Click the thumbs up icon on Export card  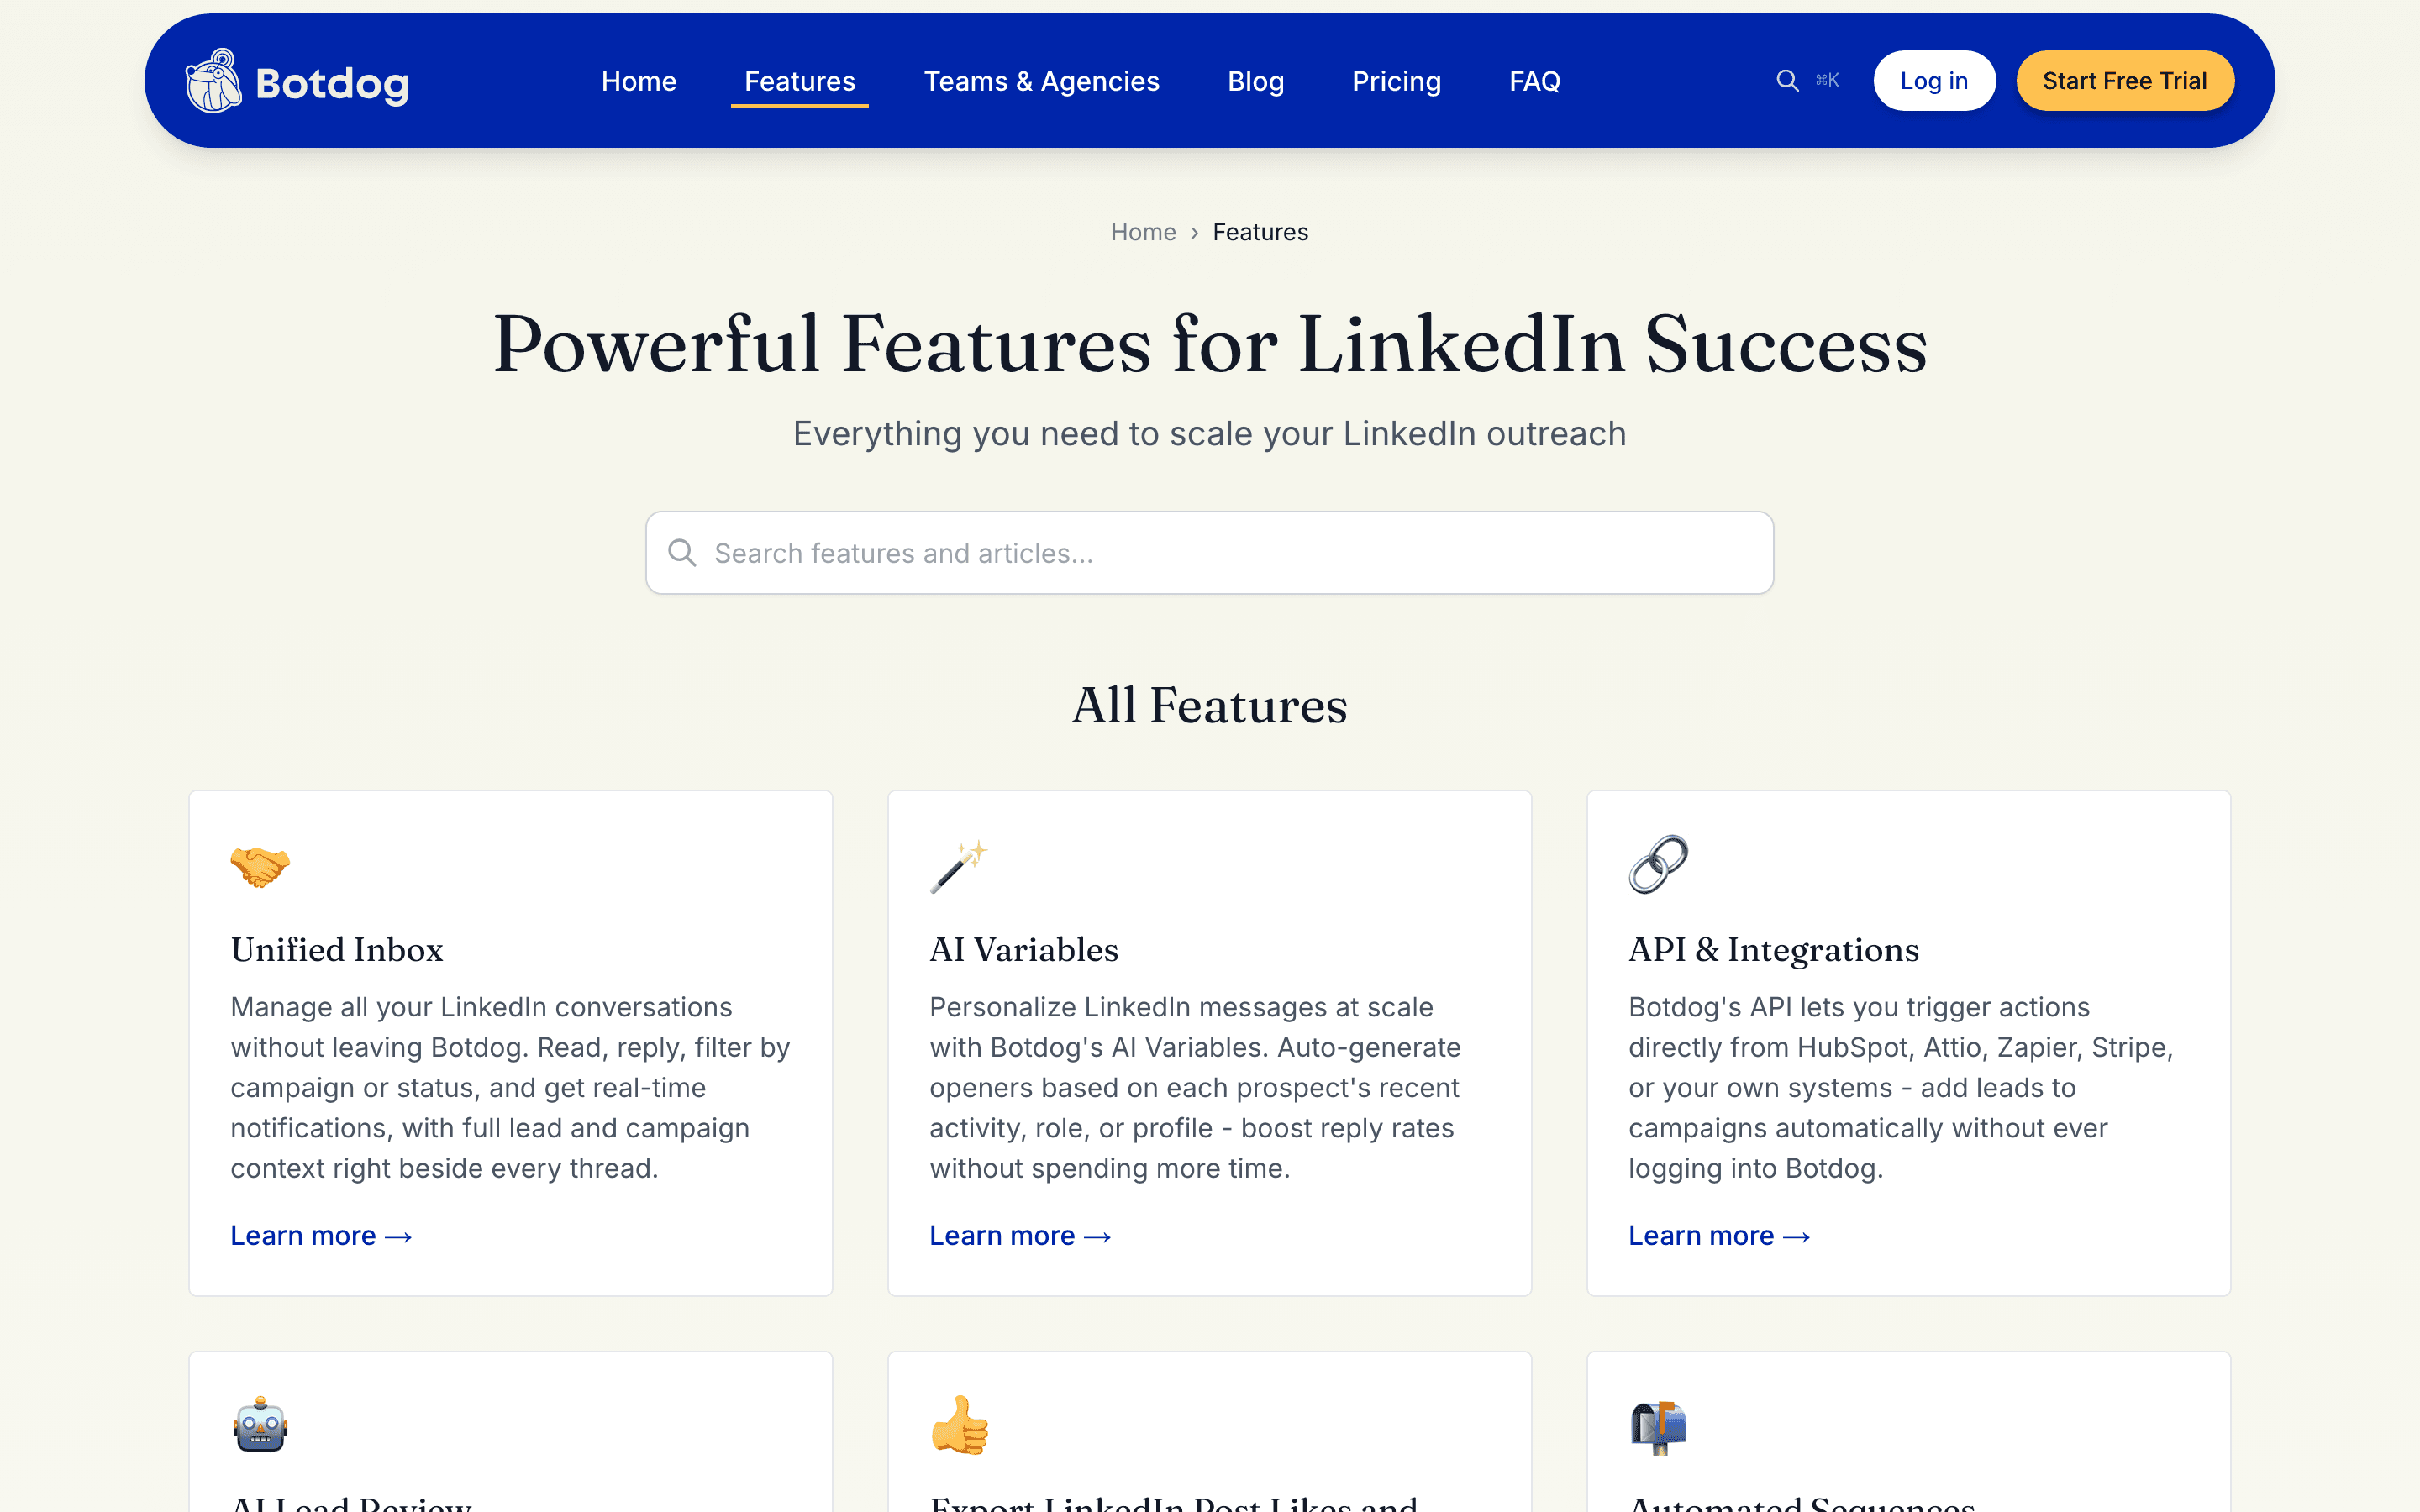(959, 1425)
